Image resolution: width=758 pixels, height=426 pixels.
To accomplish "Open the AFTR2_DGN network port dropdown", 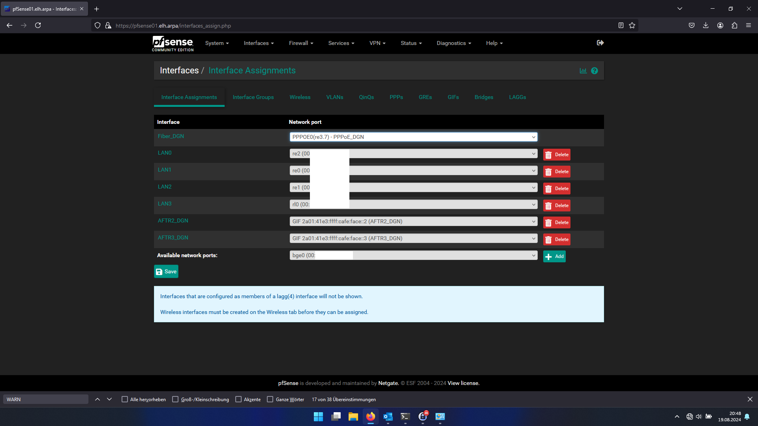I will pyautogui.click(x=413, y=221).
